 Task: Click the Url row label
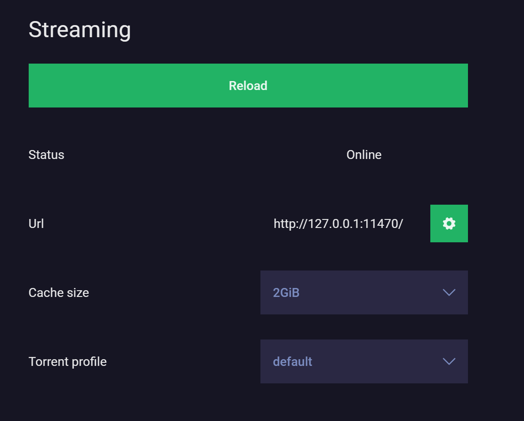tap(36, 223)
